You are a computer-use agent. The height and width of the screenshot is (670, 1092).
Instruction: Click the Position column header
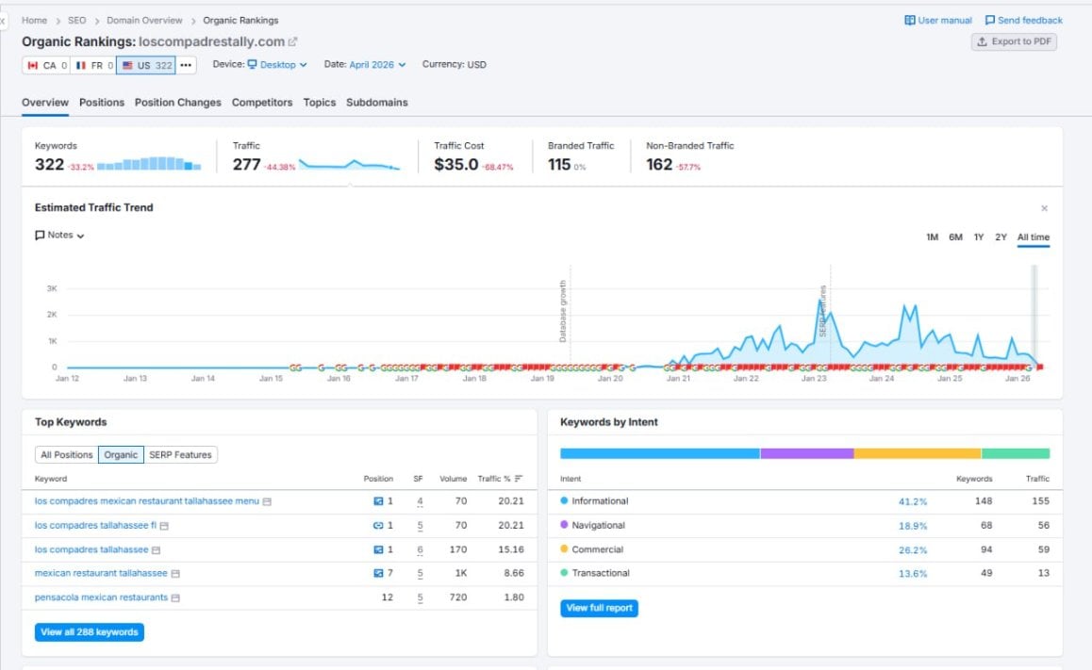378,479
